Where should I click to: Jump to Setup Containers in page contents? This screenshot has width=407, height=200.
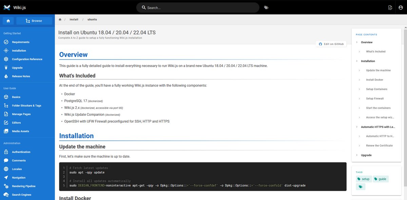click(x=376, y=89)
